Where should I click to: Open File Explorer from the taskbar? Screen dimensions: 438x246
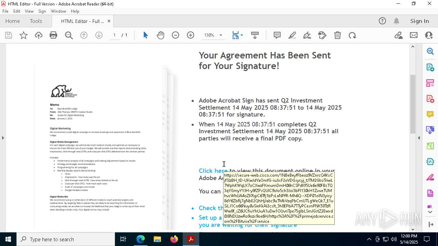click(x=157, y=239)
